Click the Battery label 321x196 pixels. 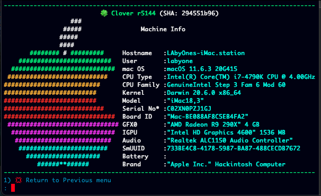(135, 156)
